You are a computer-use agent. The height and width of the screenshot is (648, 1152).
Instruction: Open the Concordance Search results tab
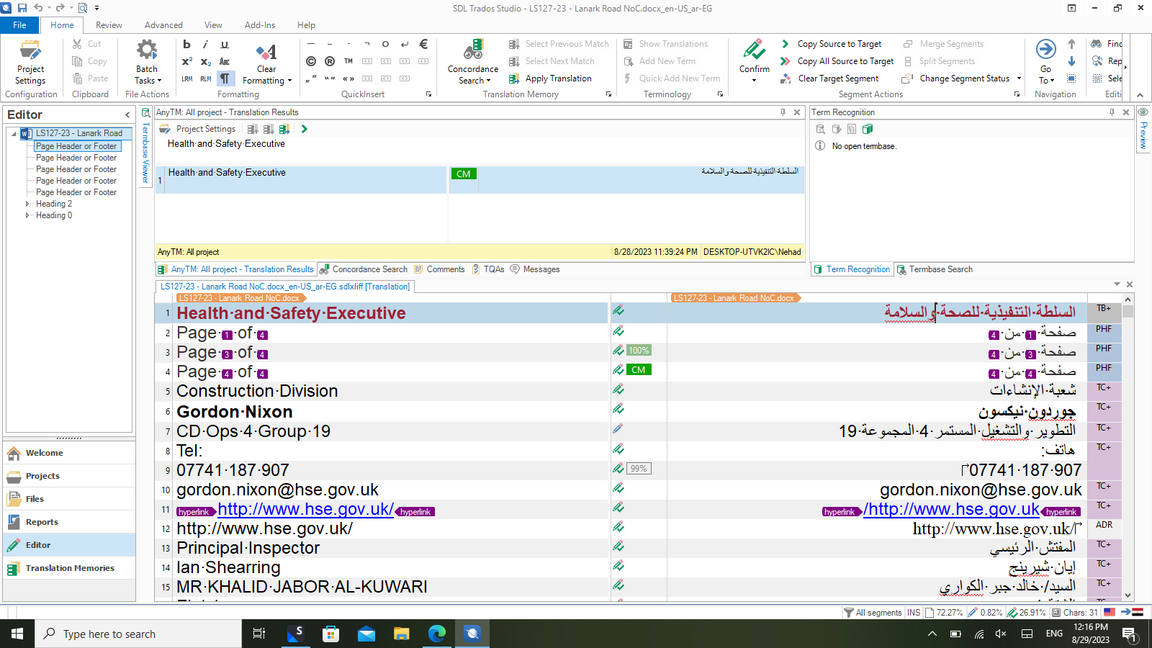[364, 269]
